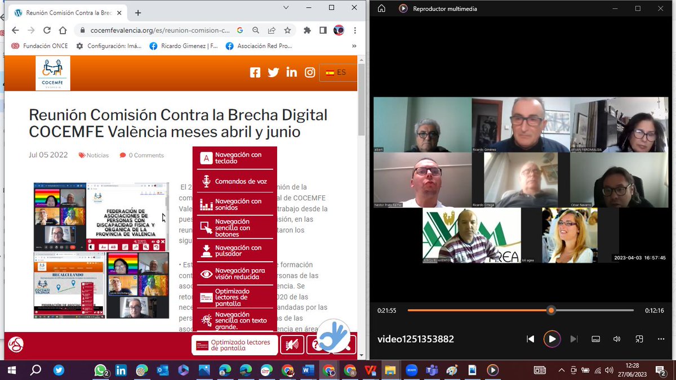Open Fundación ONCE bookmark
676x380 pixels.
tap(39, 46)
